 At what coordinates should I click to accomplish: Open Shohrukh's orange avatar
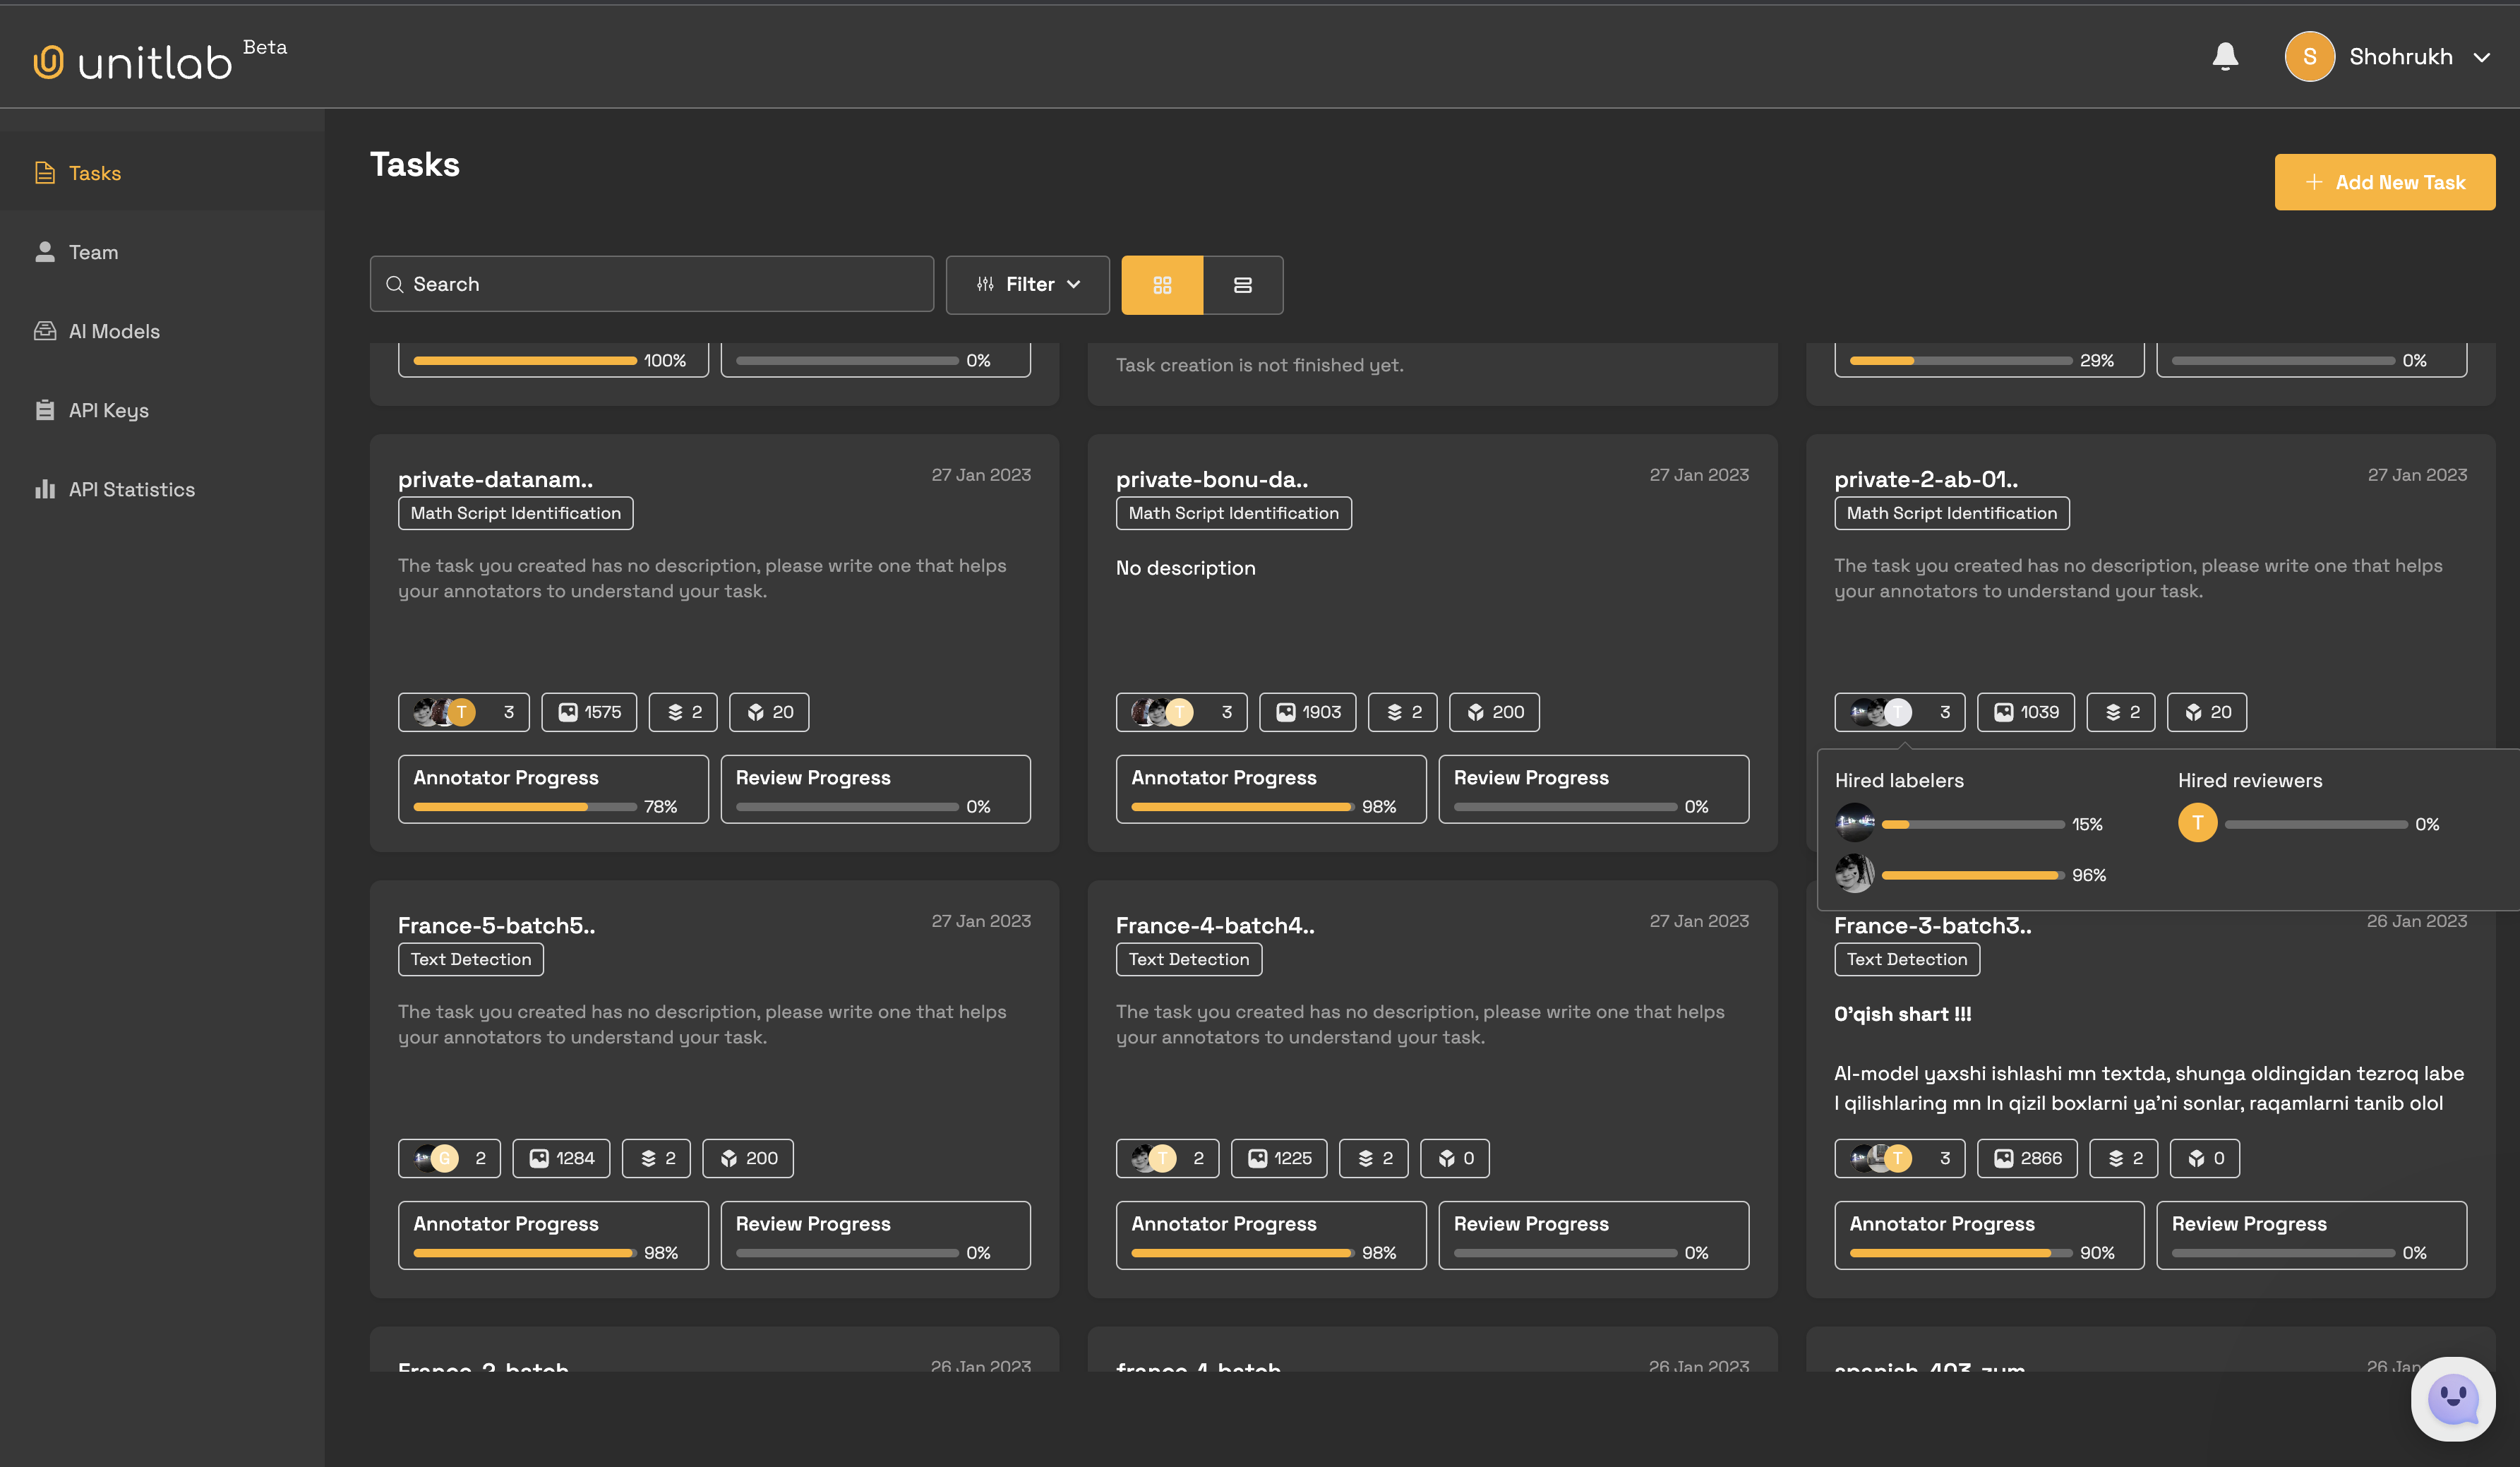tap(2309, 56)
